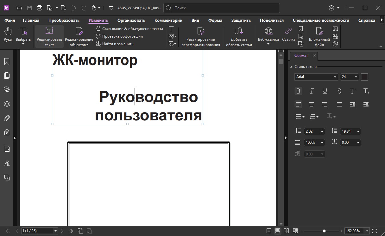This screenshot has height=236, width=385.
Task: Open the Bookmarks panel in left sidebar
Action: coord(7,61)
